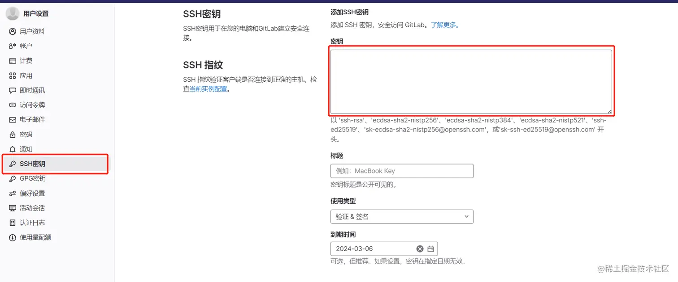Grab the 密钥 textarea resize handle
678x282 pixels.
[609, 111]
